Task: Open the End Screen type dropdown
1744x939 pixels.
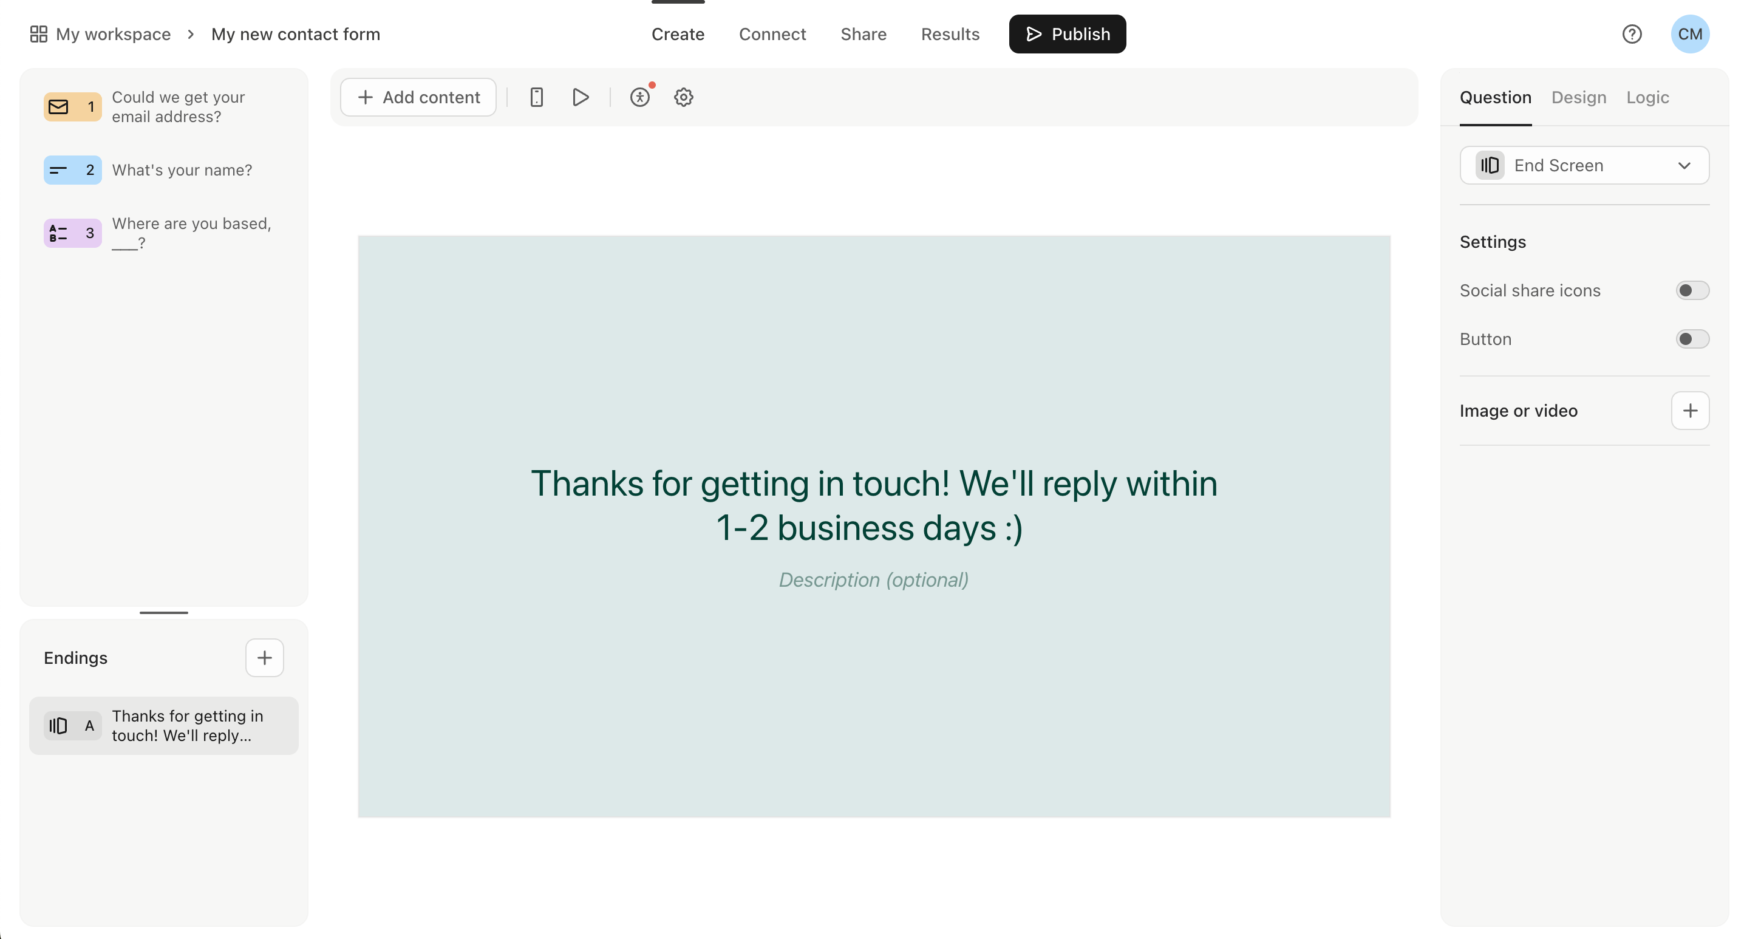Action: point(1584,165)
